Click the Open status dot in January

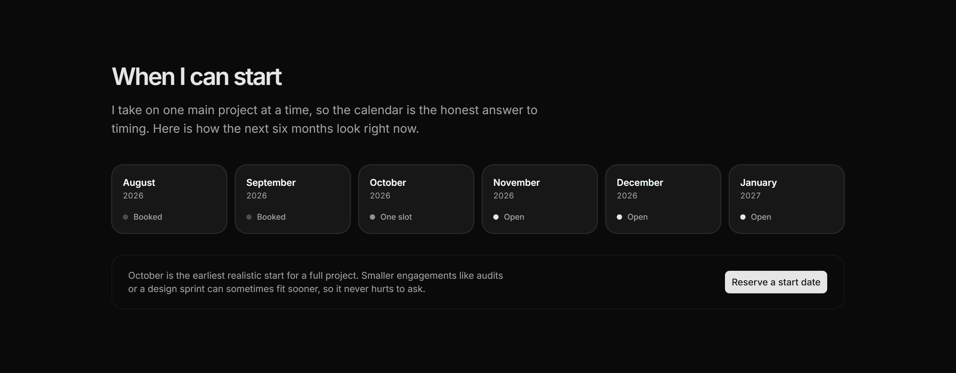(x=743, y=217)
